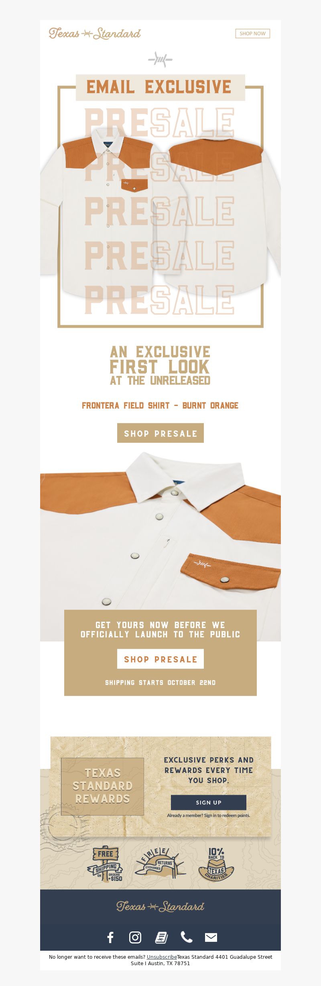This screenshot has height=986, width=321.
Task: Click the shirt close-up product photo
Action: click(160, 546)
